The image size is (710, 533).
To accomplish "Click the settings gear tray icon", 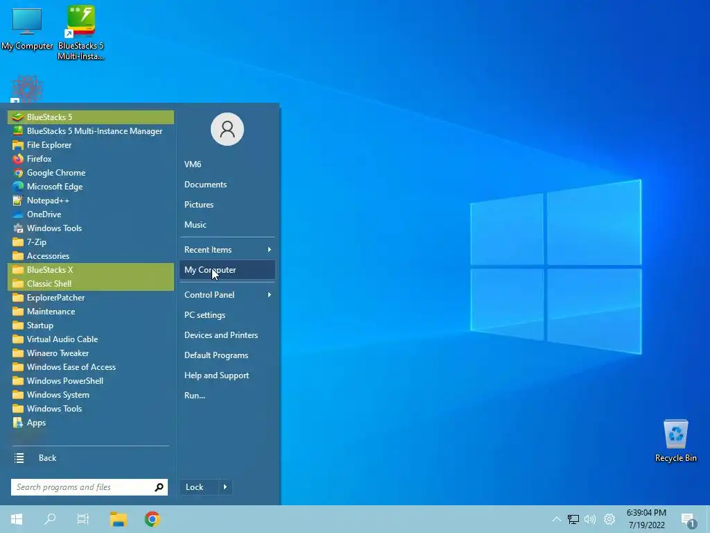I will 609,519.
